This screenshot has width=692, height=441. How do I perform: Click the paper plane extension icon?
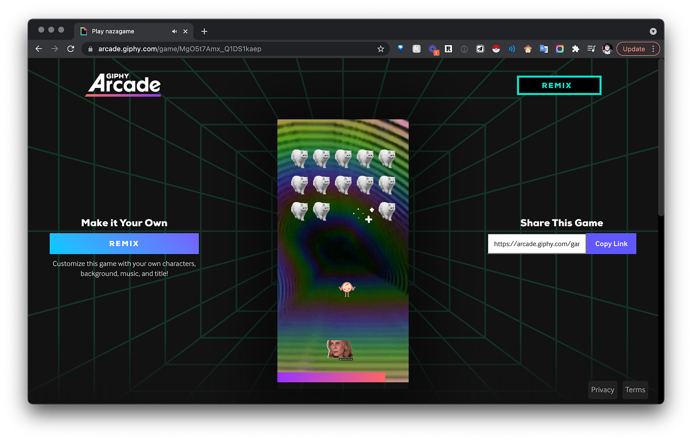coord(481,49)
